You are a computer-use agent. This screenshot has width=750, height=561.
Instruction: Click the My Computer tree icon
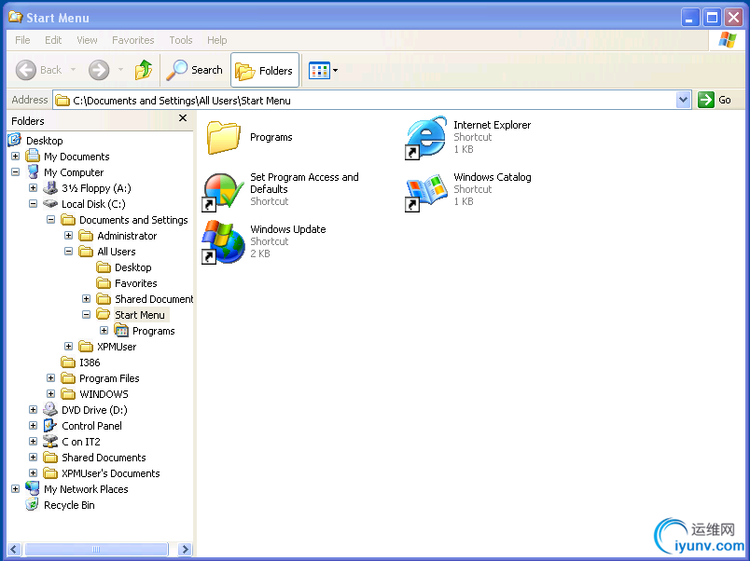tap(33, 171)
